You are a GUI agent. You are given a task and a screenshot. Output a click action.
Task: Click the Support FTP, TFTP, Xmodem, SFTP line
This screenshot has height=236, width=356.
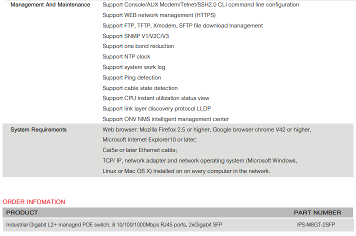[x=182, y=25]
